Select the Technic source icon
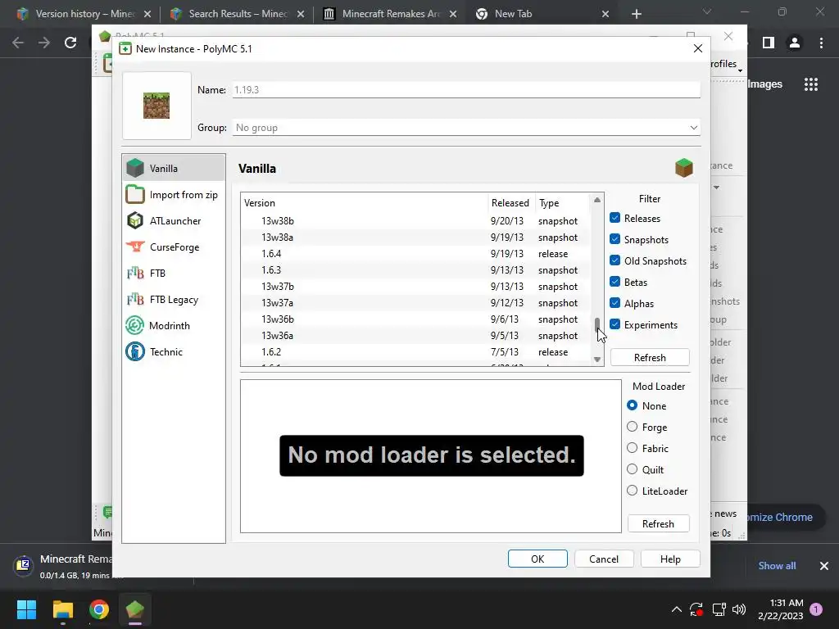The height and width of the screenshot is (629, 839). (135, 351)
